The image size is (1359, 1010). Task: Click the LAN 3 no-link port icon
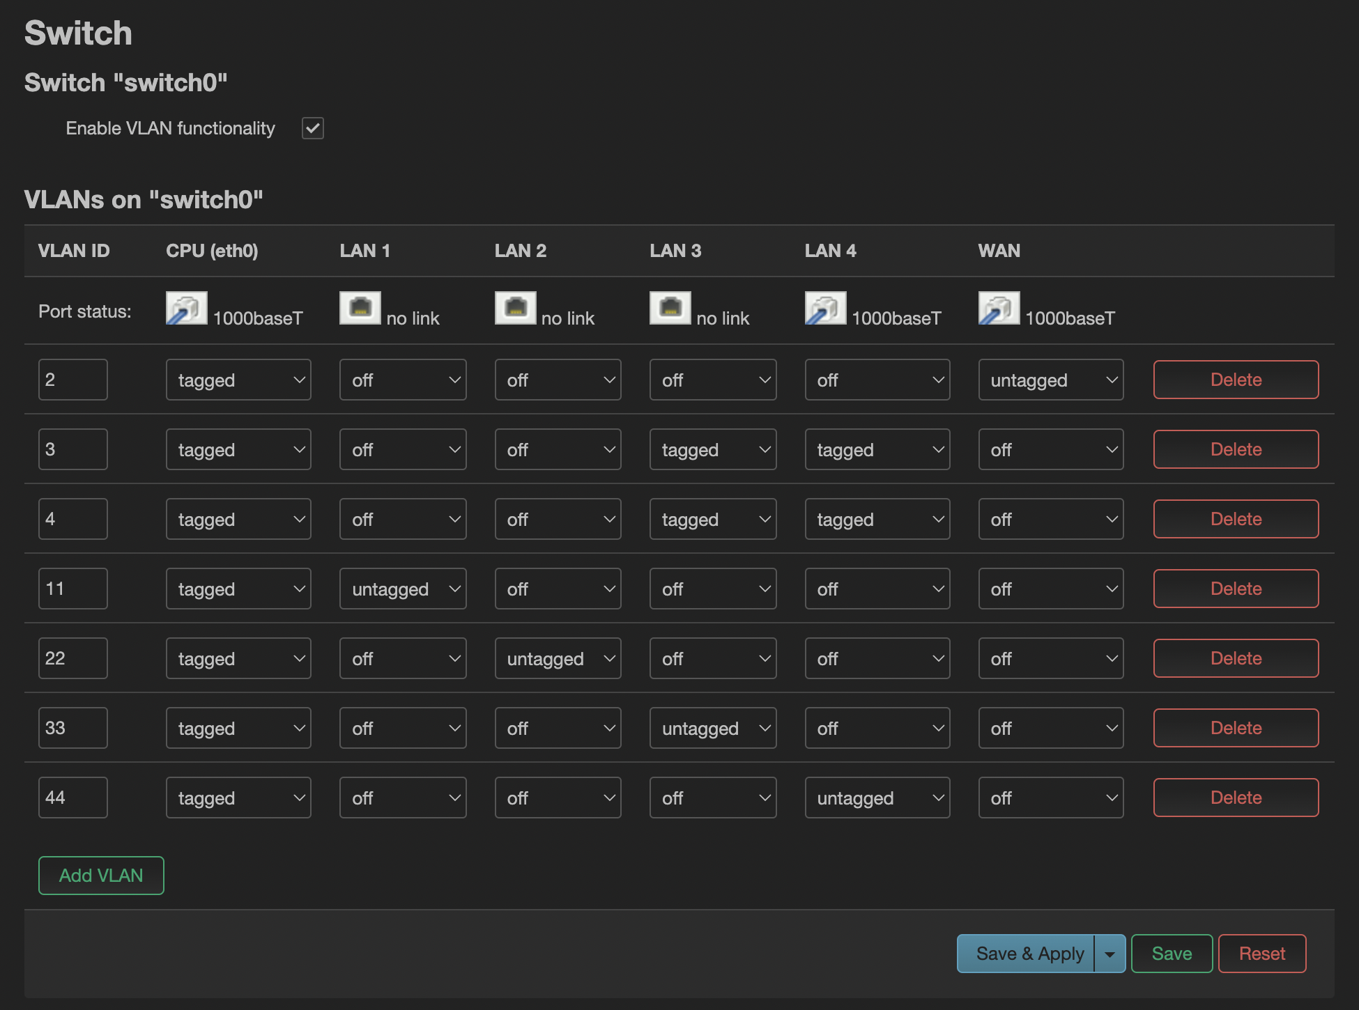coord(670,309)
